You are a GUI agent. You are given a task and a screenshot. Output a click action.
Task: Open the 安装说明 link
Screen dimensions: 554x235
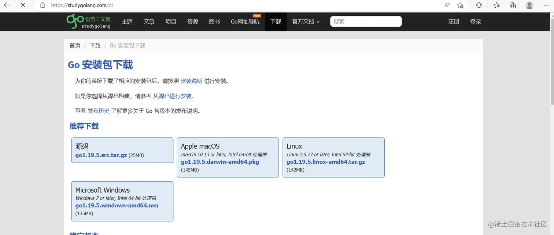tap(191, 81)
